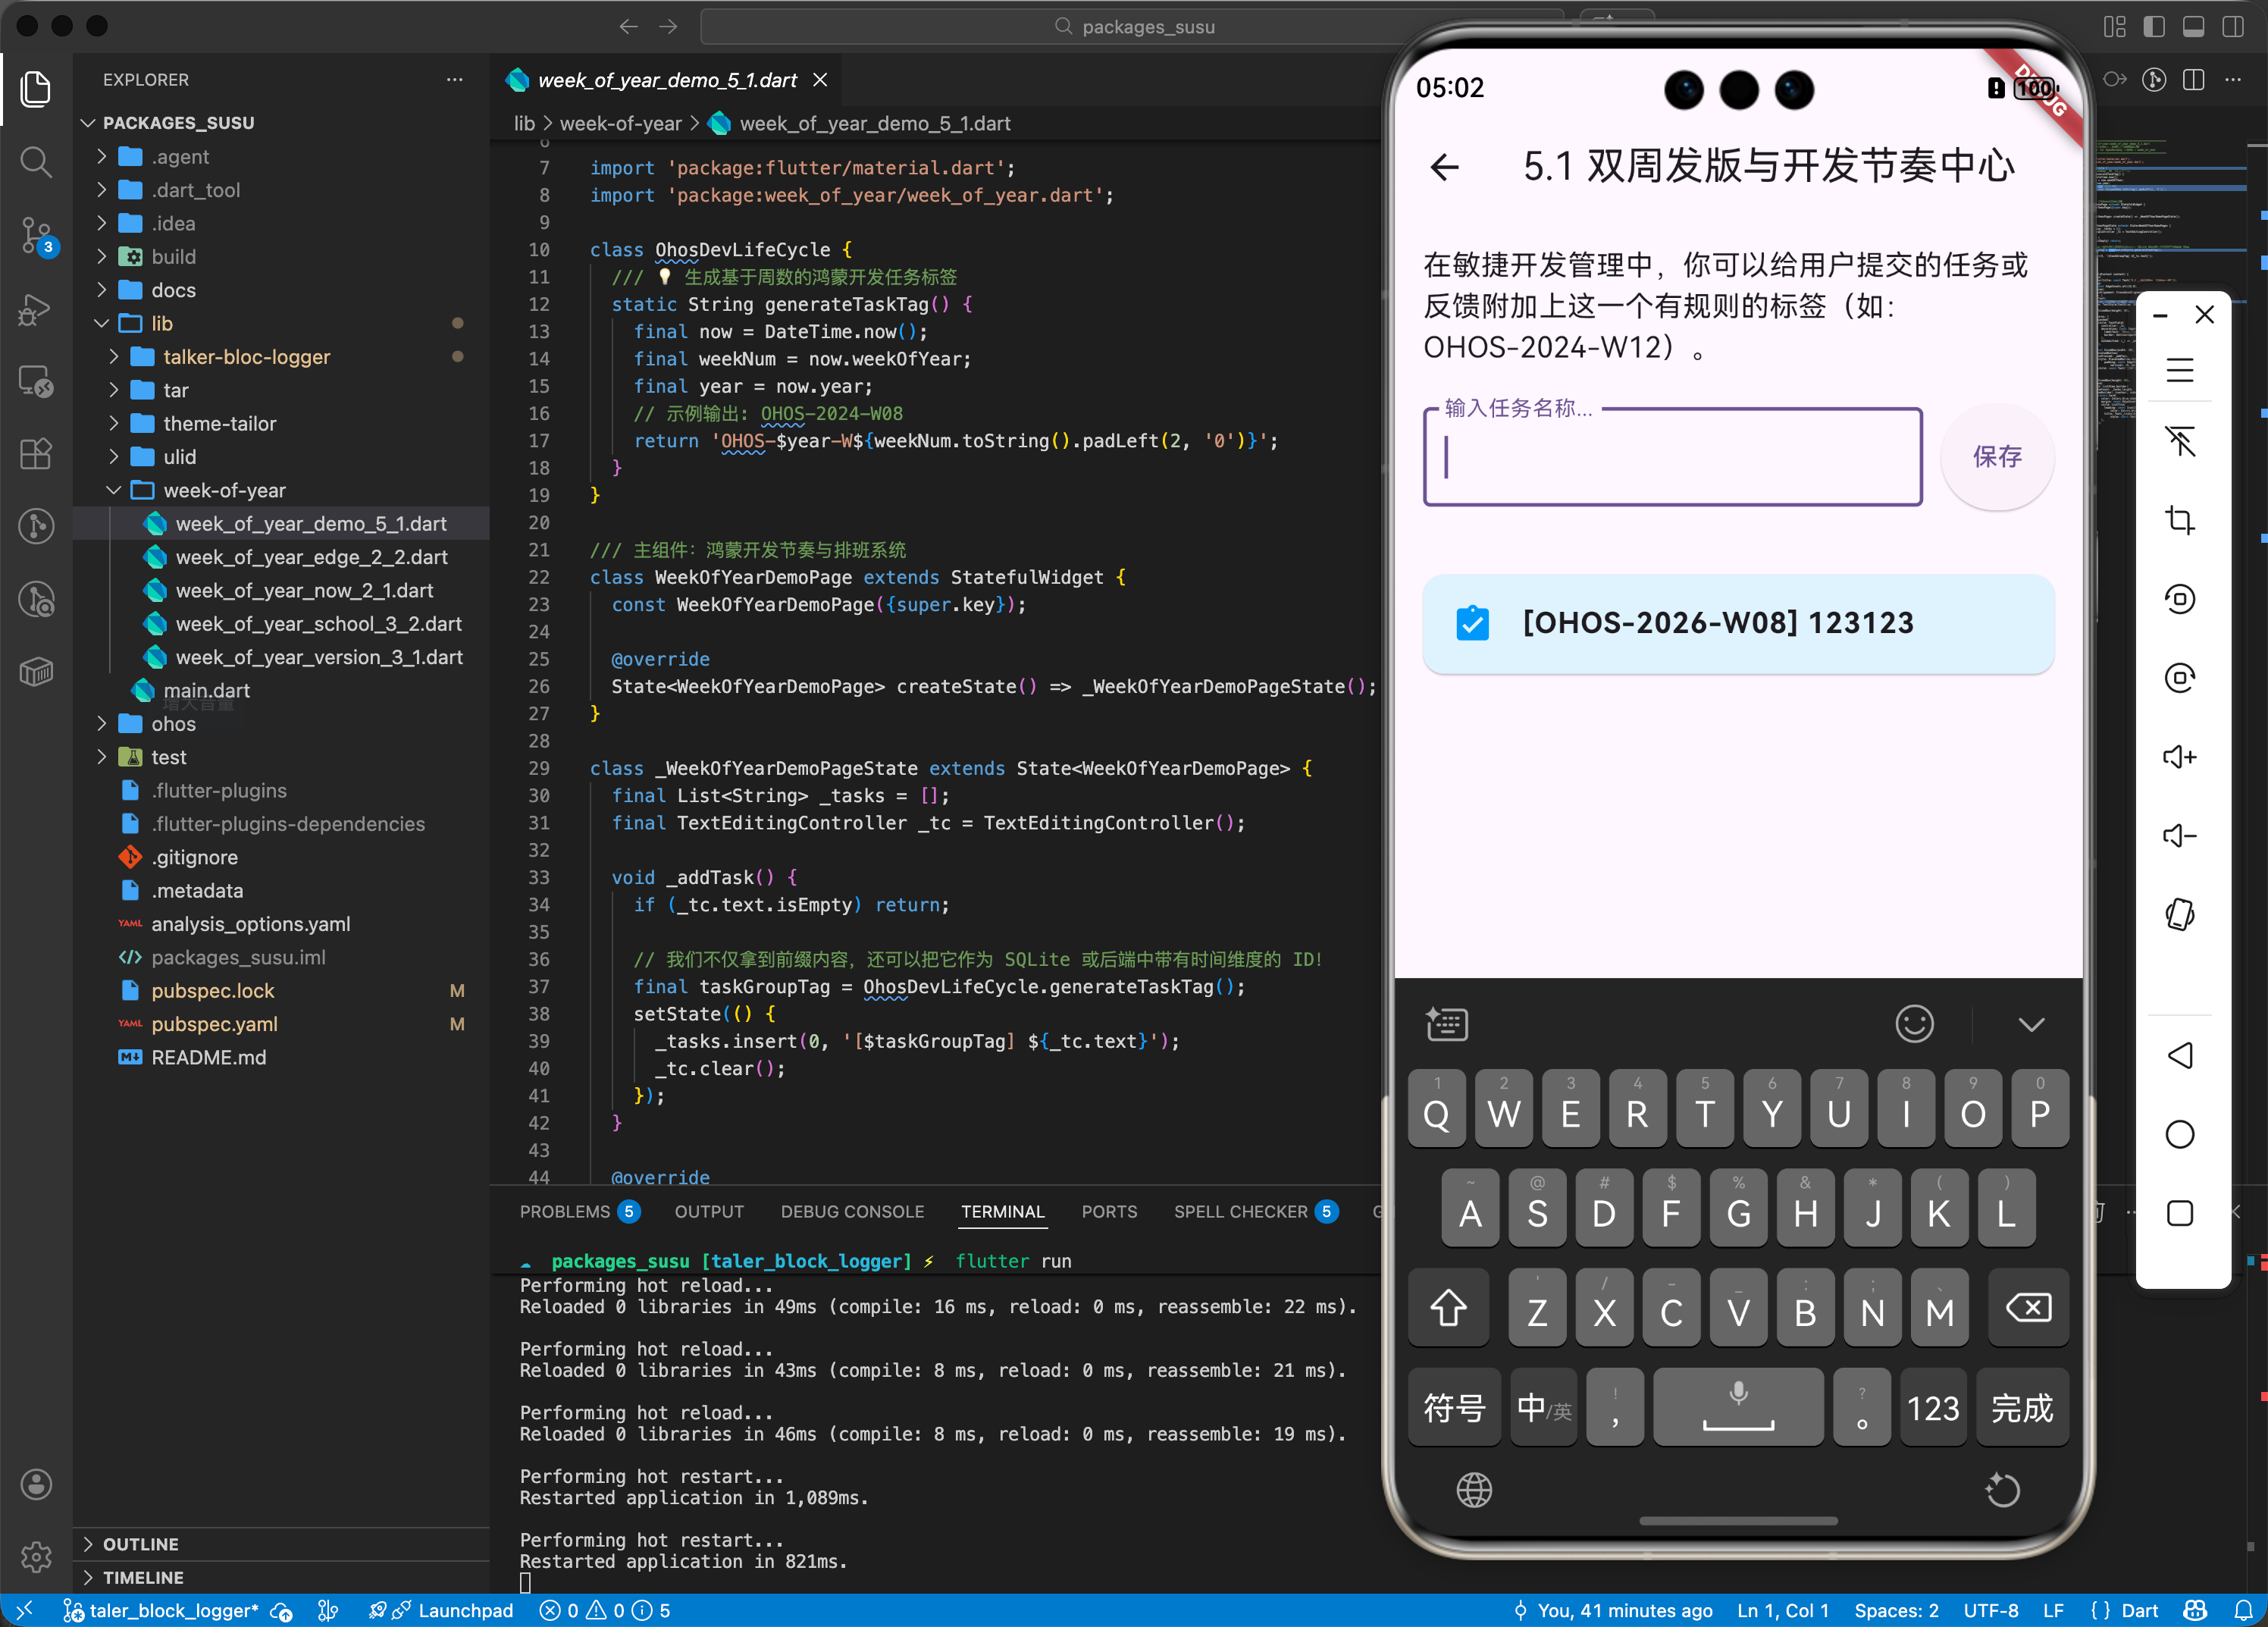Click the emulator volume up icon
This screenshot has height=1627, width=2268.
[x=2179, y=757]
